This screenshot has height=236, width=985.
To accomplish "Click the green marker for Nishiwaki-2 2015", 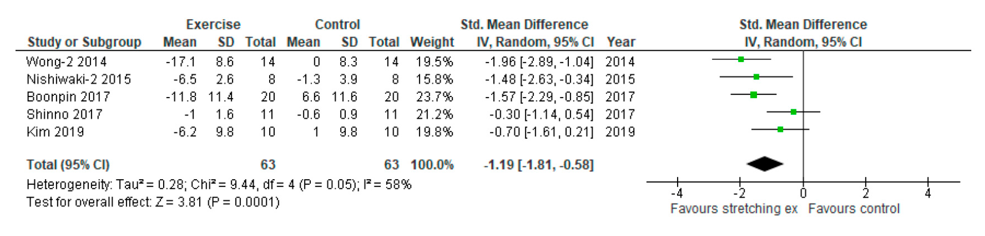I will (756, 77).
